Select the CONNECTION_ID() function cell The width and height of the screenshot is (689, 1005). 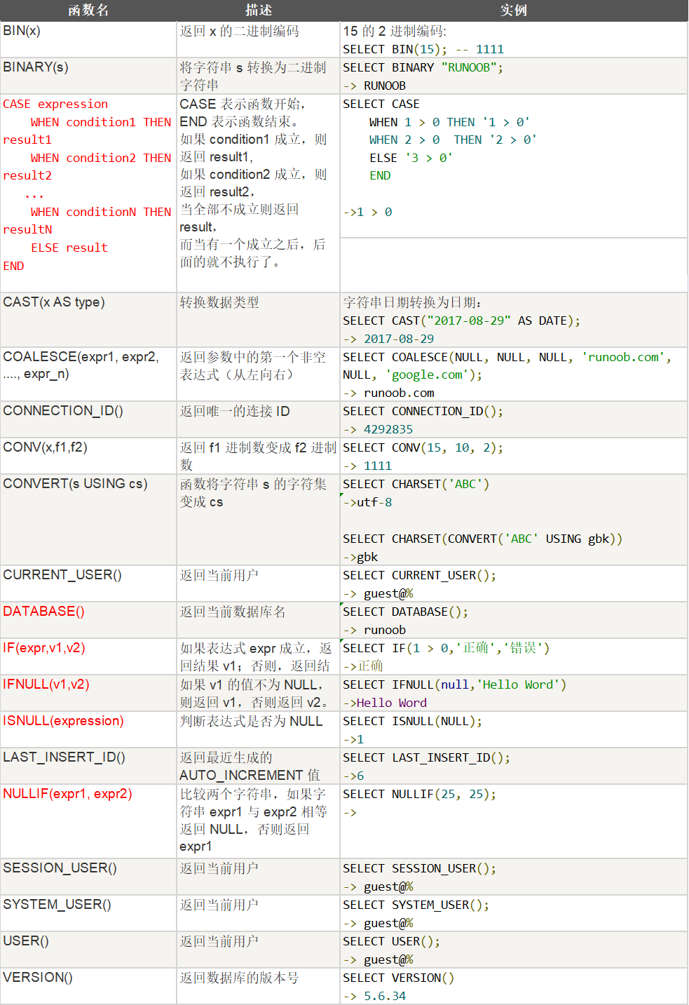coord(63,411)
